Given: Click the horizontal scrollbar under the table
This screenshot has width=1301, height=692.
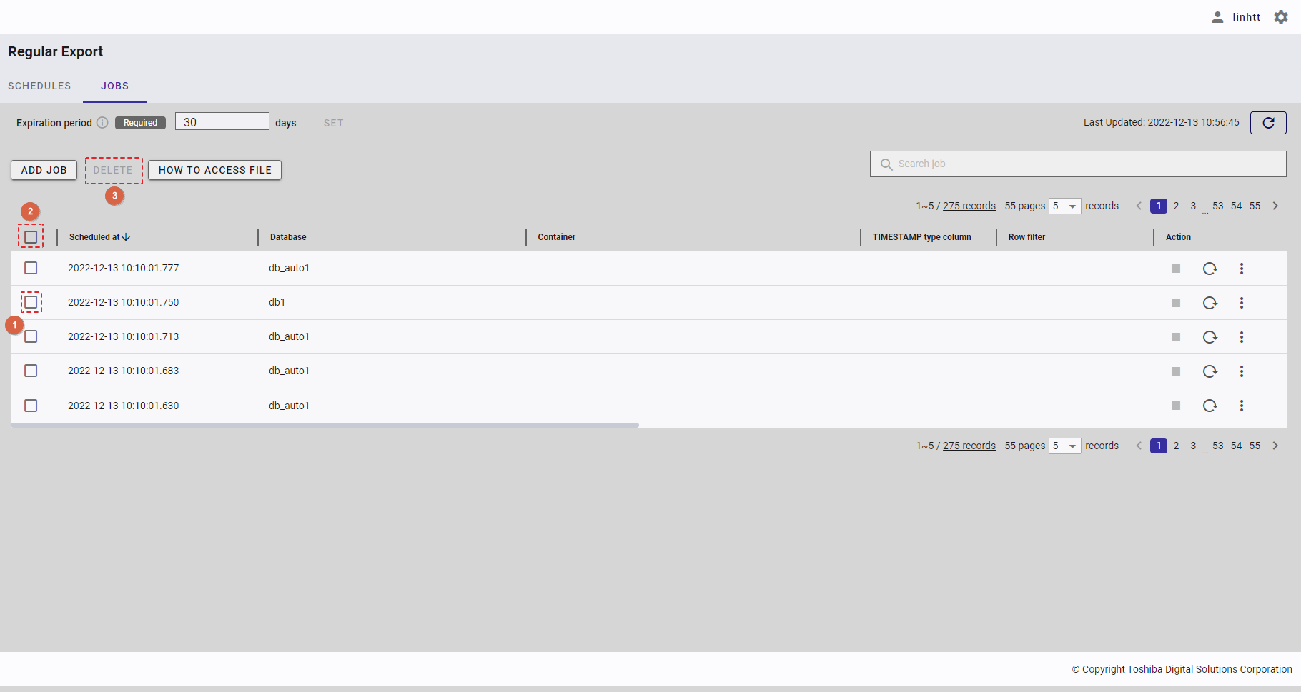Looking at the screenshot, I should click(325, 425).
